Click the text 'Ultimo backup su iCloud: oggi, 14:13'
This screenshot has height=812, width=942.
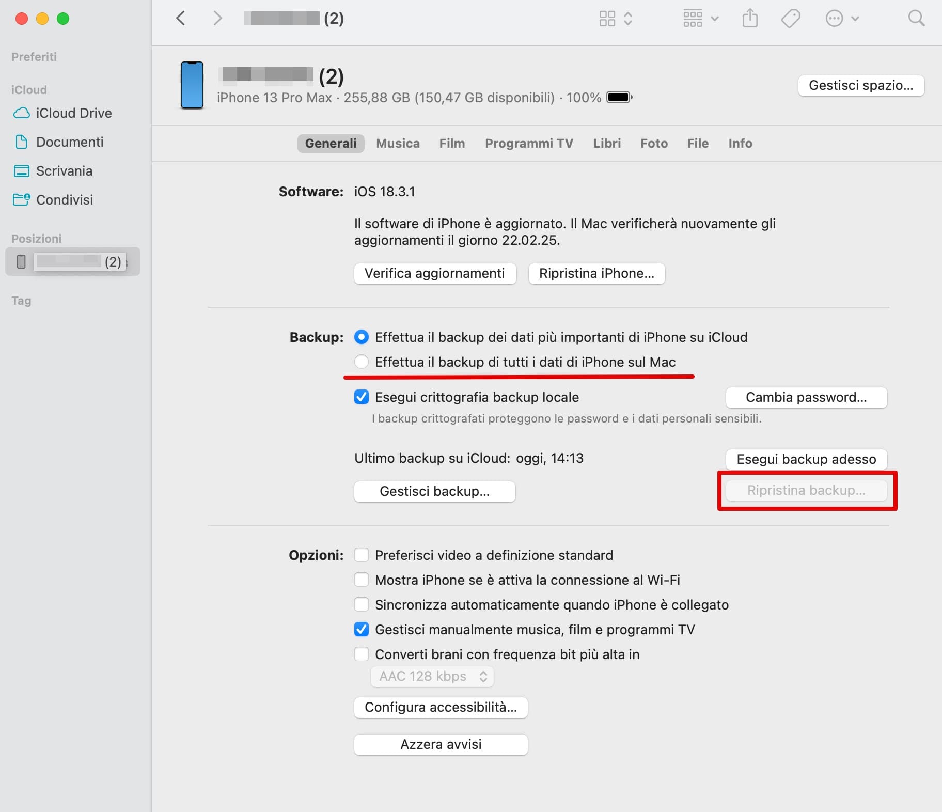click(469, 458)
